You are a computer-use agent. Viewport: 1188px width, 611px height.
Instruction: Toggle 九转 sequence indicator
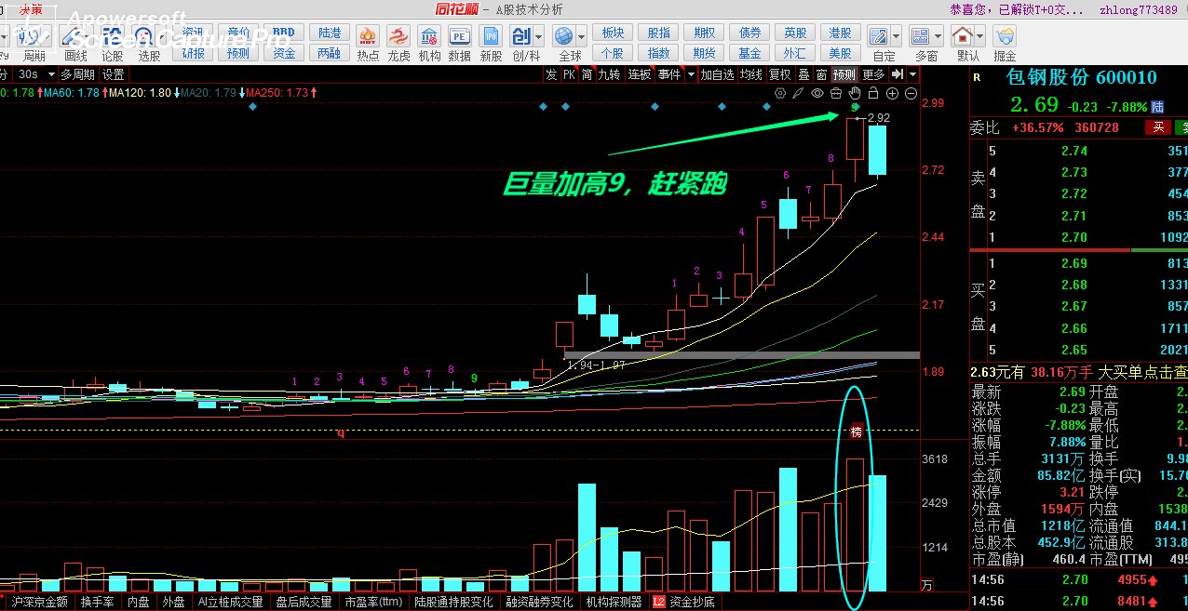[x=609, y=74]
